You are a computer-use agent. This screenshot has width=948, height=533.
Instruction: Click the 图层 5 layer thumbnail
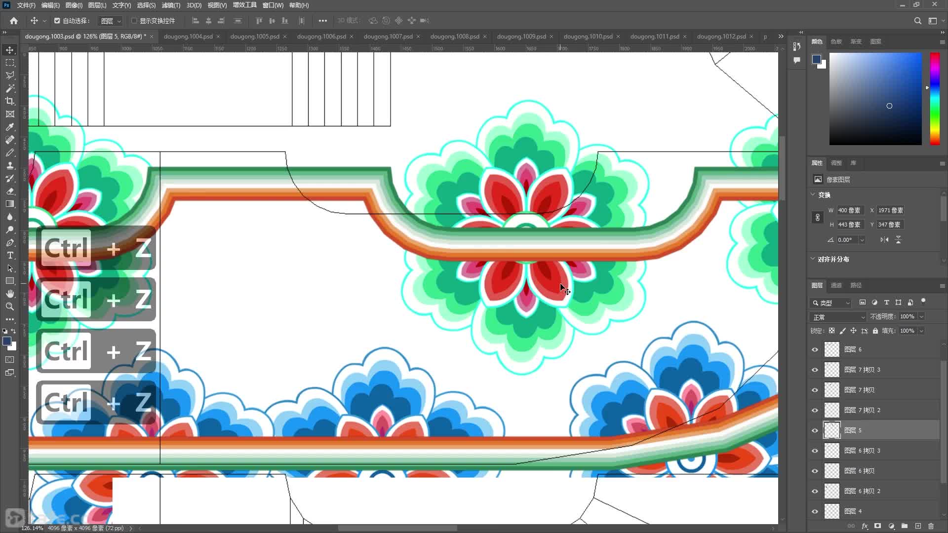coord(832,430)
